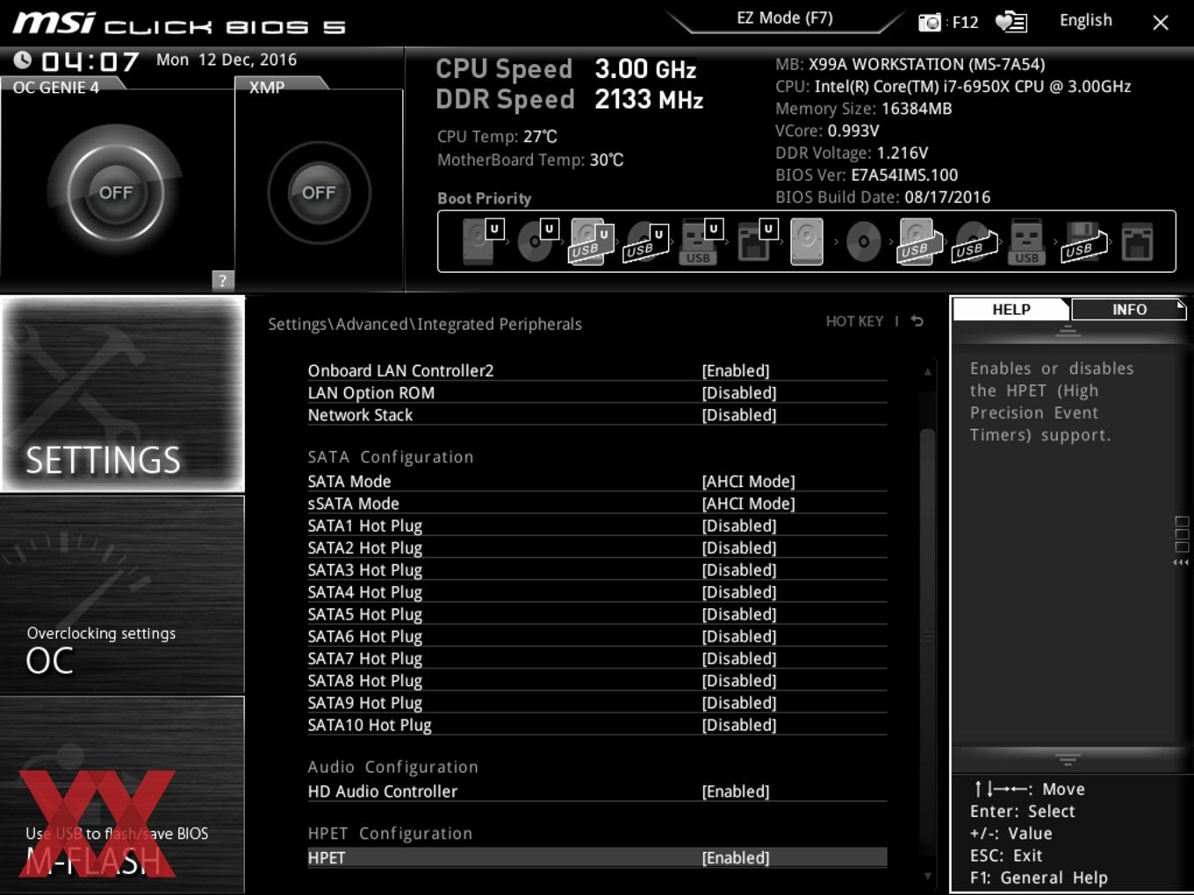Click the Settings\Advanced\Integrated Peripherals breadcrumb
The height and width of the screenshot is (895, 1194).
click(x=425, y=324)
